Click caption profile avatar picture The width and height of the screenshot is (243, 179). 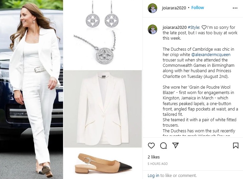[x=153, y=29]
